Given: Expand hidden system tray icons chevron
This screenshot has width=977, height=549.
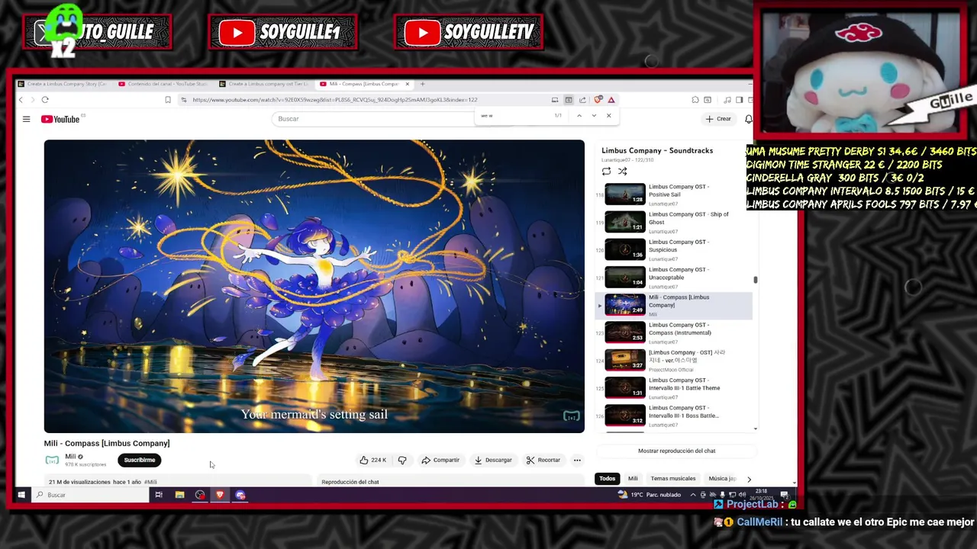Looking at the screenshot, I should click(693, 495).
